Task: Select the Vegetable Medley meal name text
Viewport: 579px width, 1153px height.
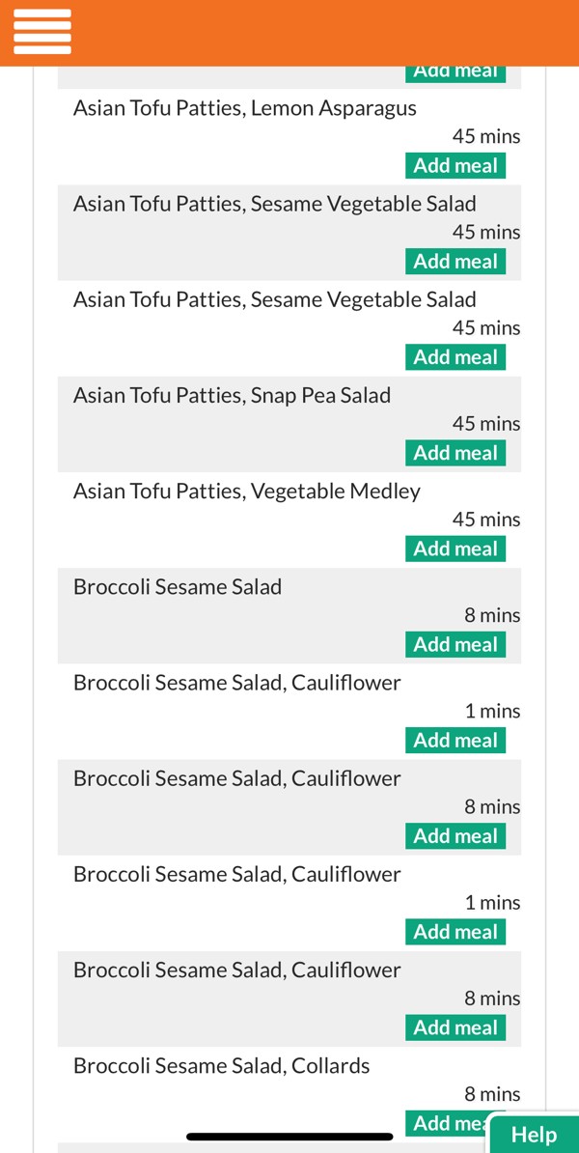Action: click(x=246, y=490)
